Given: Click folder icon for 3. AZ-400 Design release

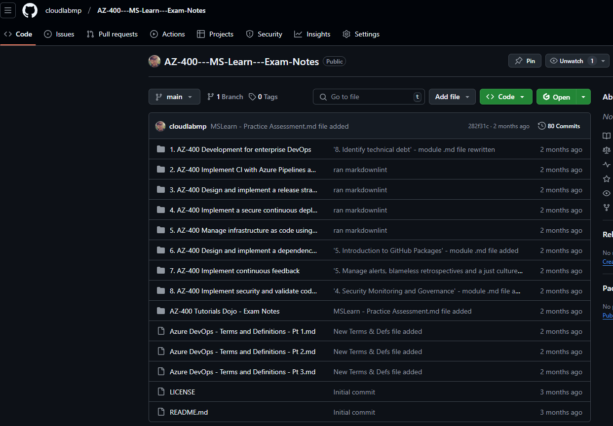Looking at the screenshot, I should coord(161,190).
